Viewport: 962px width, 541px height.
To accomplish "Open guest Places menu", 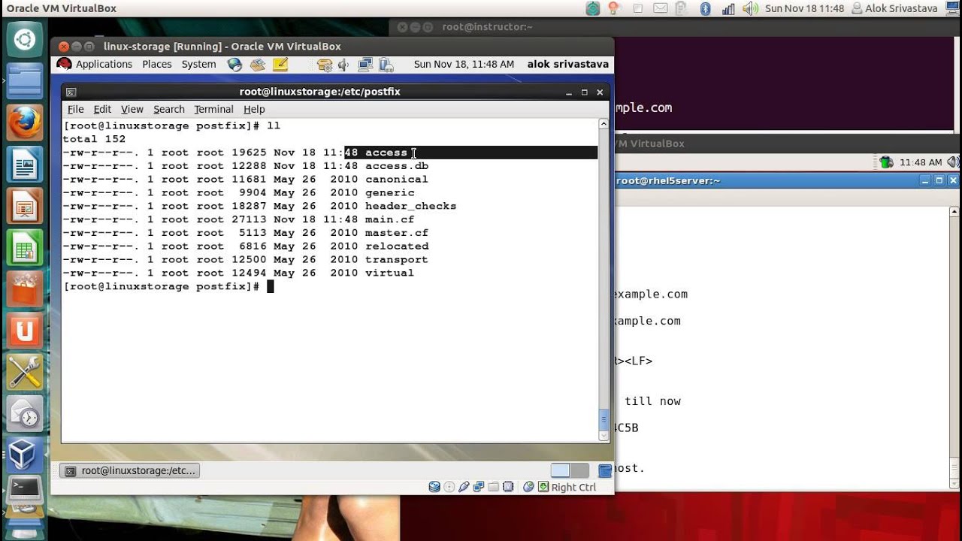I will 157,65.
